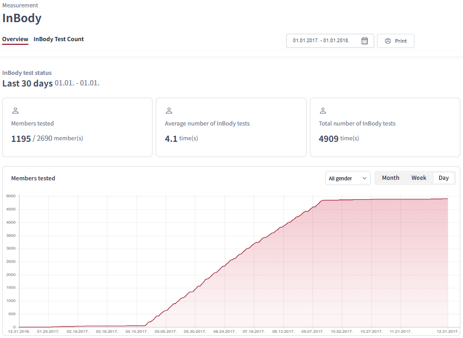This screenshot has width=463, height=338.
Task: Click person icon above Average number of InBody tests
Action: [x=169, y=111]
